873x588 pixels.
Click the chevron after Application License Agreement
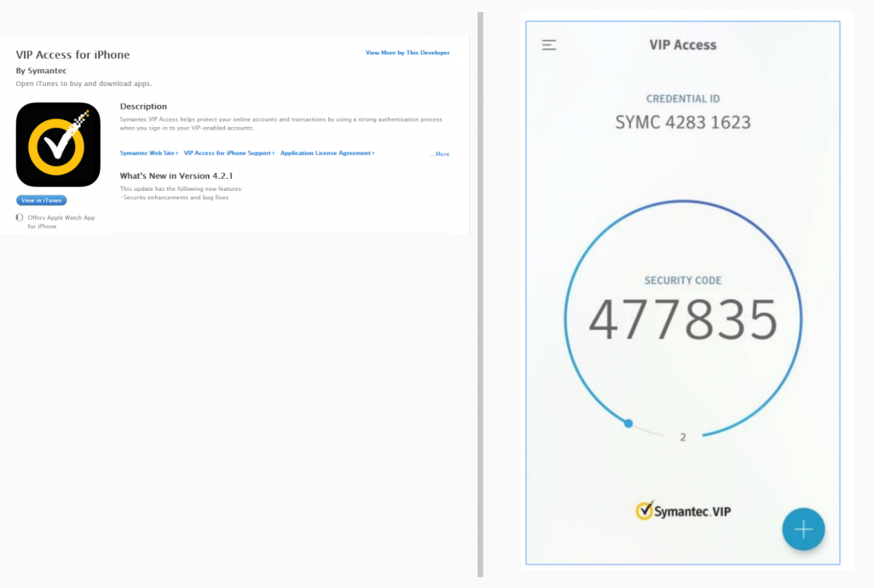tap(373, 153)
